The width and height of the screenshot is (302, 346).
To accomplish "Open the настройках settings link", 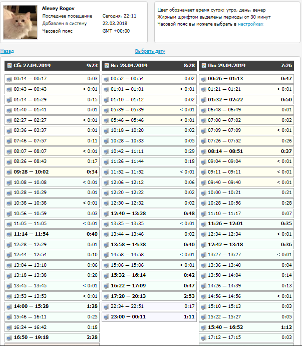I will 250,24.
